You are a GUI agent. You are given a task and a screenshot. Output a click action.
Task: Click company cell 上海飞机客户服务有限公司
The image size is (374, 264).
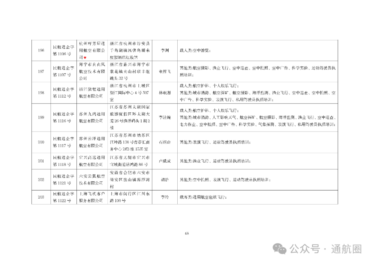click(92, 197)
